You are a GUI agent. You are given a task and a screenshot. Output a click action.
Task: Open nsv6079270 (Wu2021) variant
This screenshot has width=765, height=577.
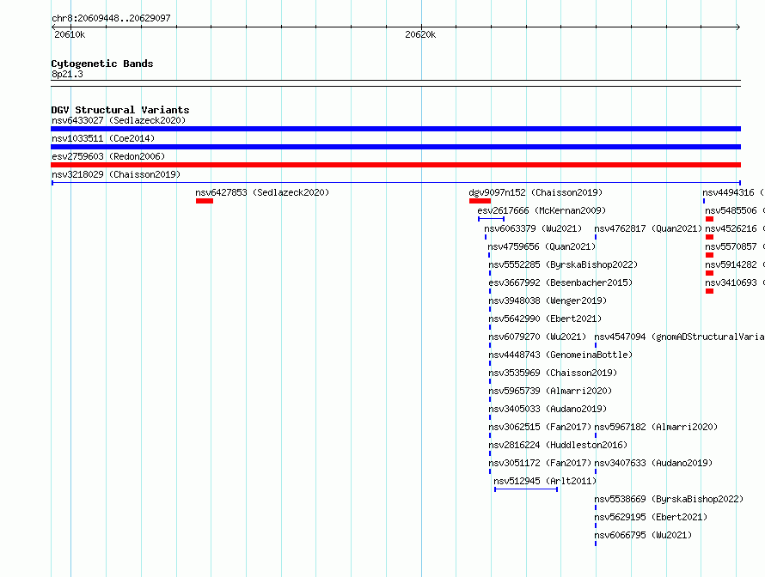point(537,337)
